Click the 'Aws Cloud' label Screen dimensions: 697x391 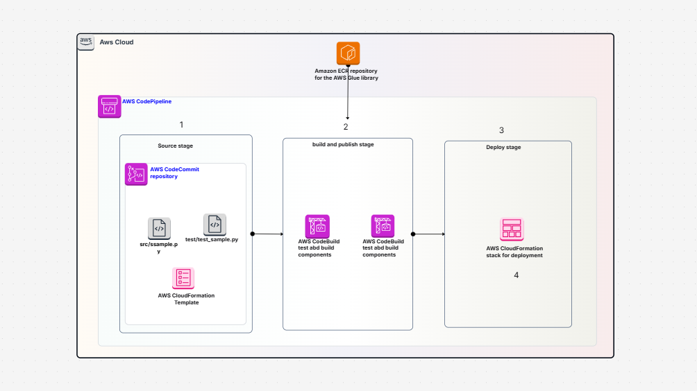117,42
